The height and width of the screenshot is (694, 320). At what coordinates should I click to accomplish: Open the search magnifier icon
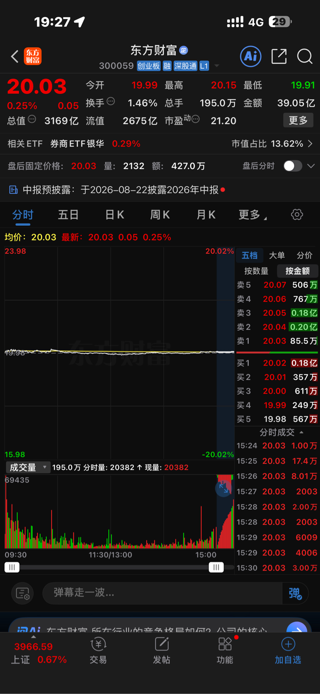pyautogui.click(x=305, y=56)
